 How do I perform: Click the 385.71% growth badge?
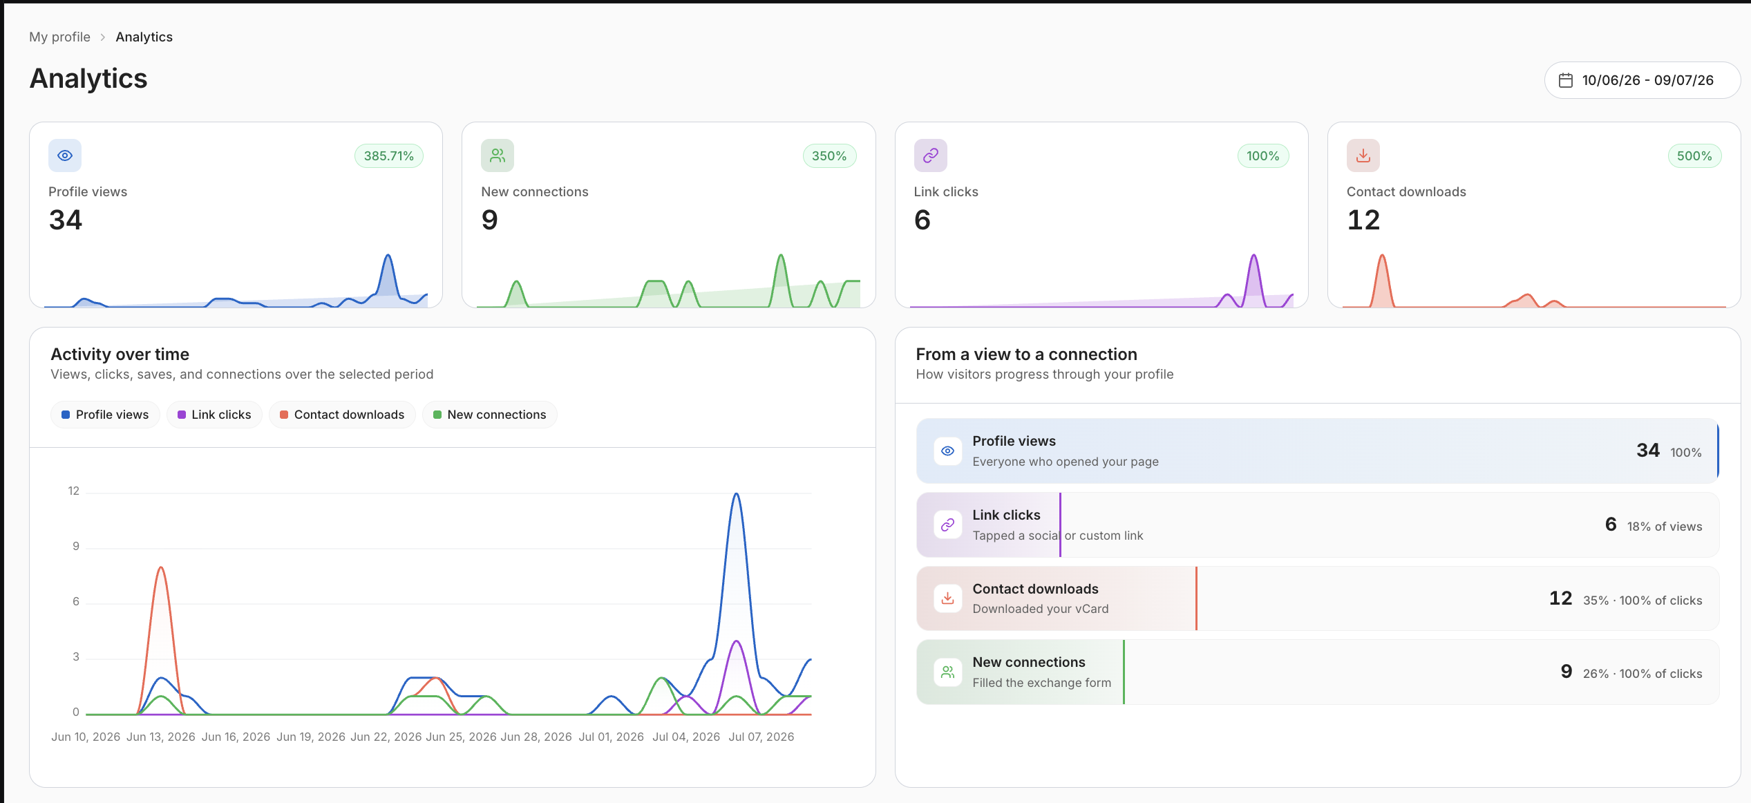coord(389,156)
